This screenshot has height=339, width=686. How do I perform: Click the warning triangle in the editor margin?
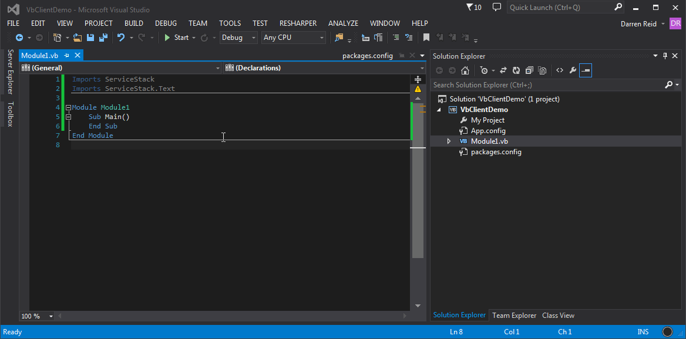pyautogui.click(x=418, y=89)
